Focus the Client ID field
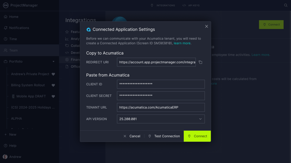This screenshot has width=291, height=163. (x=161, y=84)
